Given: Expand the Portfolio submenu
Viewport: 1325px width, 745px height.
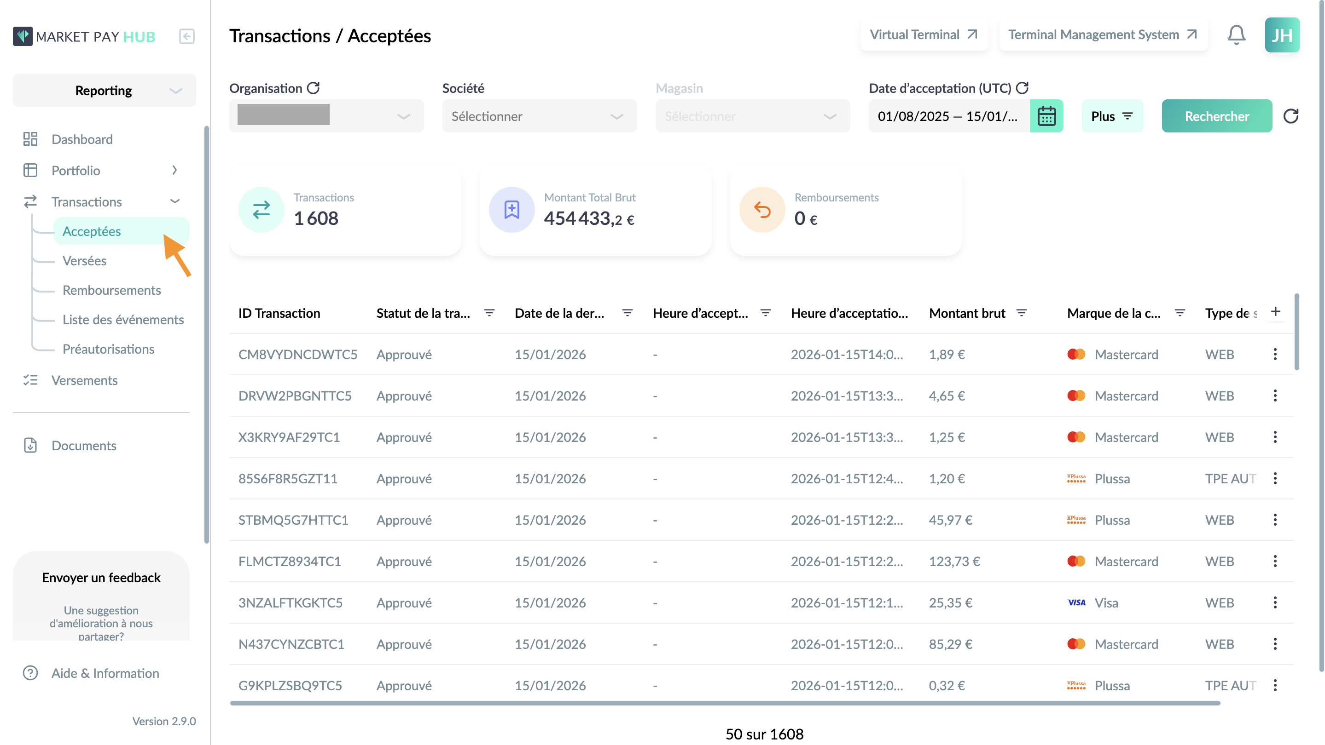Looking at the screenshot, I should tap(174, 170).
